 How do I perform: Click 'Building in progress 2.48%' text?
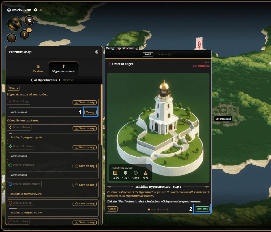[26, 194]
